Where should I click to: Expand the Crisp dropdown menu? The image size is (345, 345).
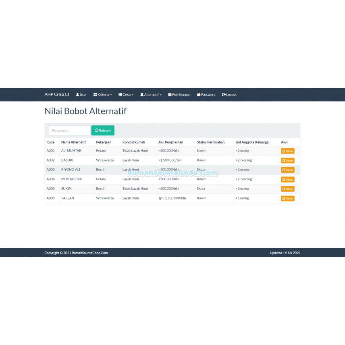click(x=126, y=95)
